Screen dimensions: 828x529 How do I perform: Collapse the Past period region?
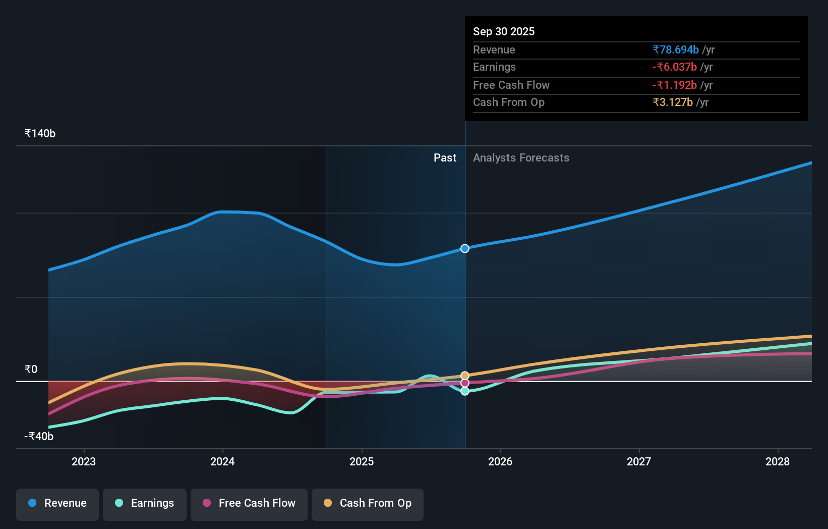(x=445, y=157)
